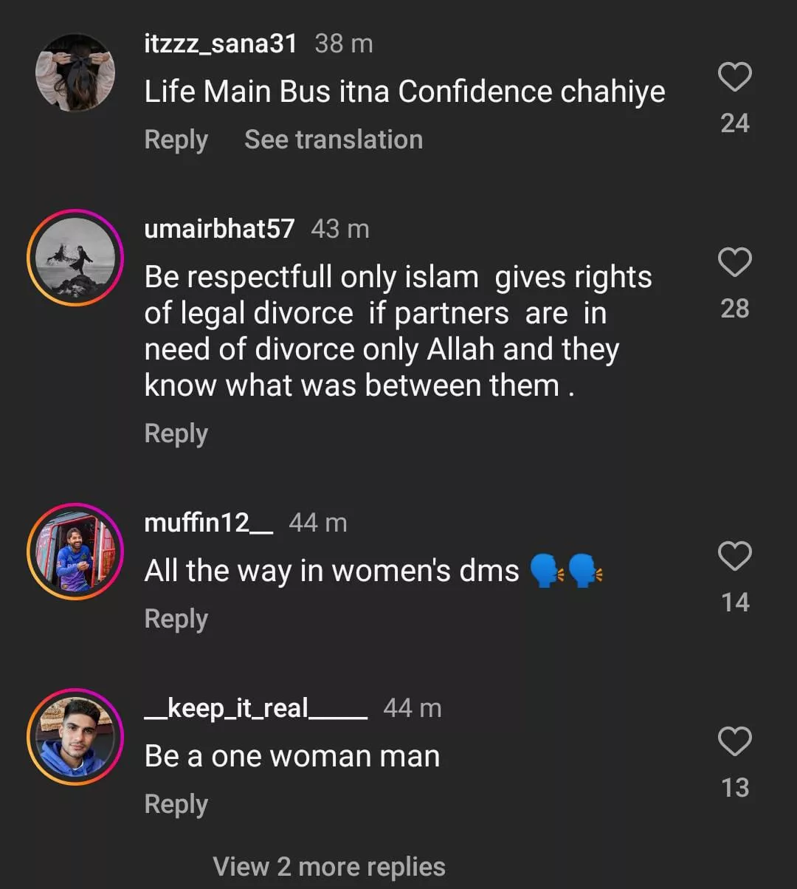
Task: Visit the muffin12__ username profile
Action: coord(208,523)
